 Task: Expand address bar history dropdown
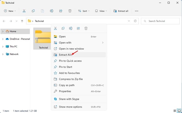click(x=129, y=21)
